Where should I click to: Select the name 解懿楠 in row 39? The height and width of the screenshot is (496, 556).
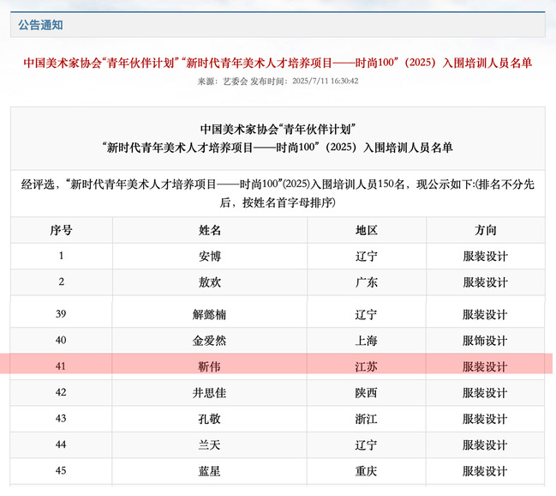tap(210, 315)
